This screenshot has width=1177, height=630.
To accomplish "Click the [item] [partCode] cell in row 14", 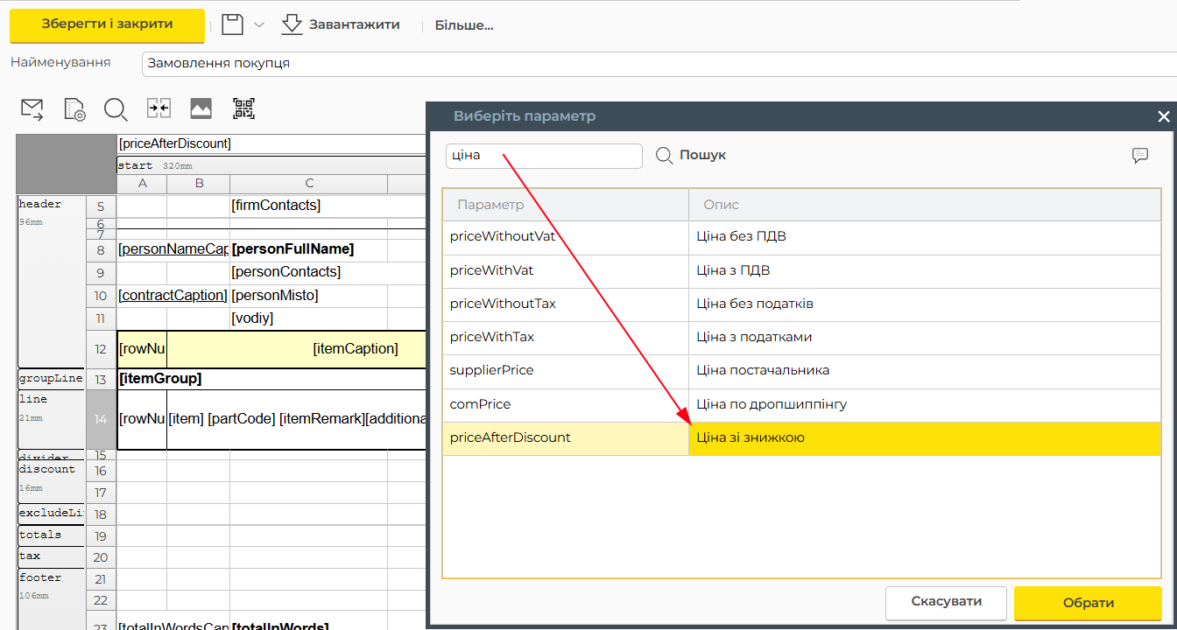I will pos(296,419).
